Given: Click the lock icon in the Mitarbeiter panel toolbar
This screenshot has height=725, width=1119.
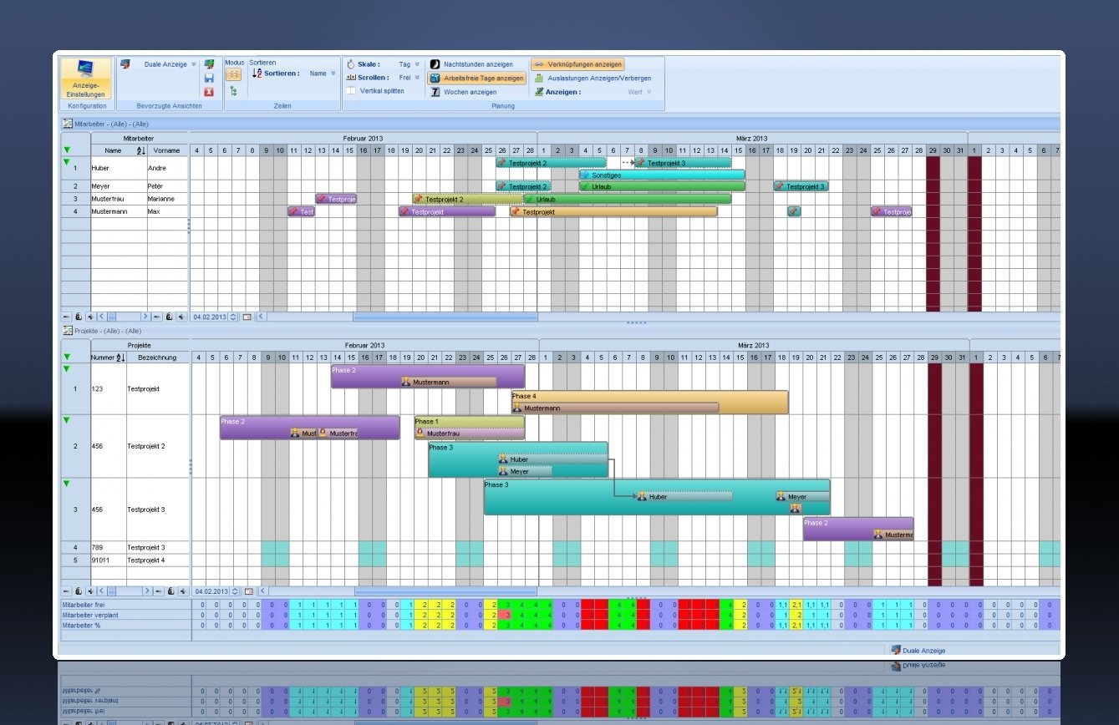Looking at the screenshot, I should click(x=79, y=317).
